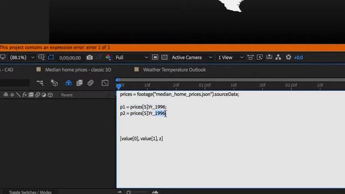Open the fast previews options

pyautogui.click(x=260, y=57)
